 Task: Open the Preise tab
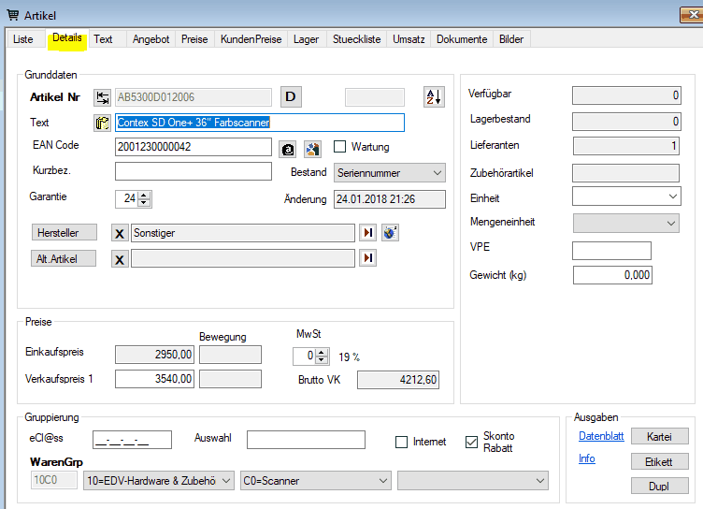tap(194, 39)
